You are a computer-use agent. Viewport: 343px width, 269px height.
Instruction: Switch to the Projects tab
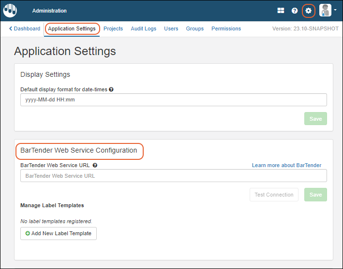pos(113,28)
